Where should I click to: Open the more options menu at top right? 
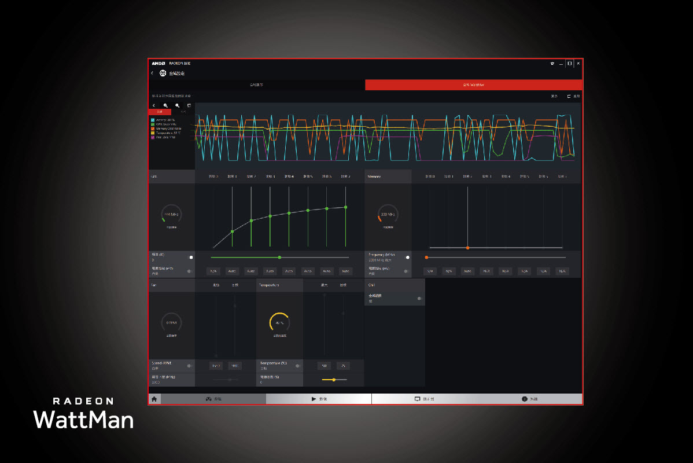click(554, 96)
